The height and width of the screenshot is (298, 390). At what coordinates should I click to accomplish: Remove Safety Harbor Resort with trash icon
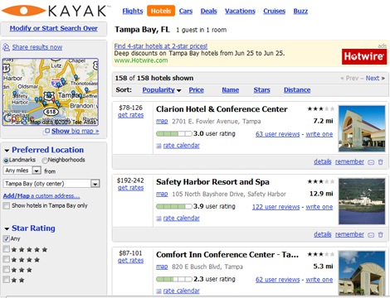coord(381,234)
